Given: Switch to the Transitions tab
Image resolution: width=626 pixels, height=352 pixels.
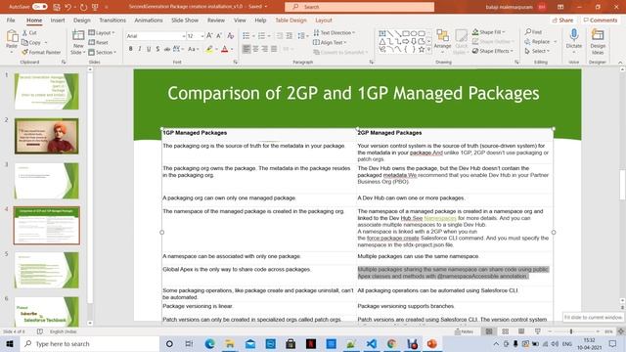Looking at the screenshot, I should [112, 20].
